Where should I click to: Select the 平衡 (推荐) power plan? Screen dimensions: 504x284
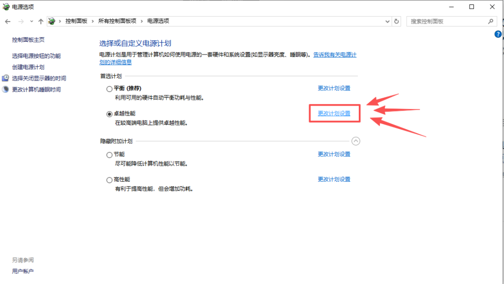(109, 89)
